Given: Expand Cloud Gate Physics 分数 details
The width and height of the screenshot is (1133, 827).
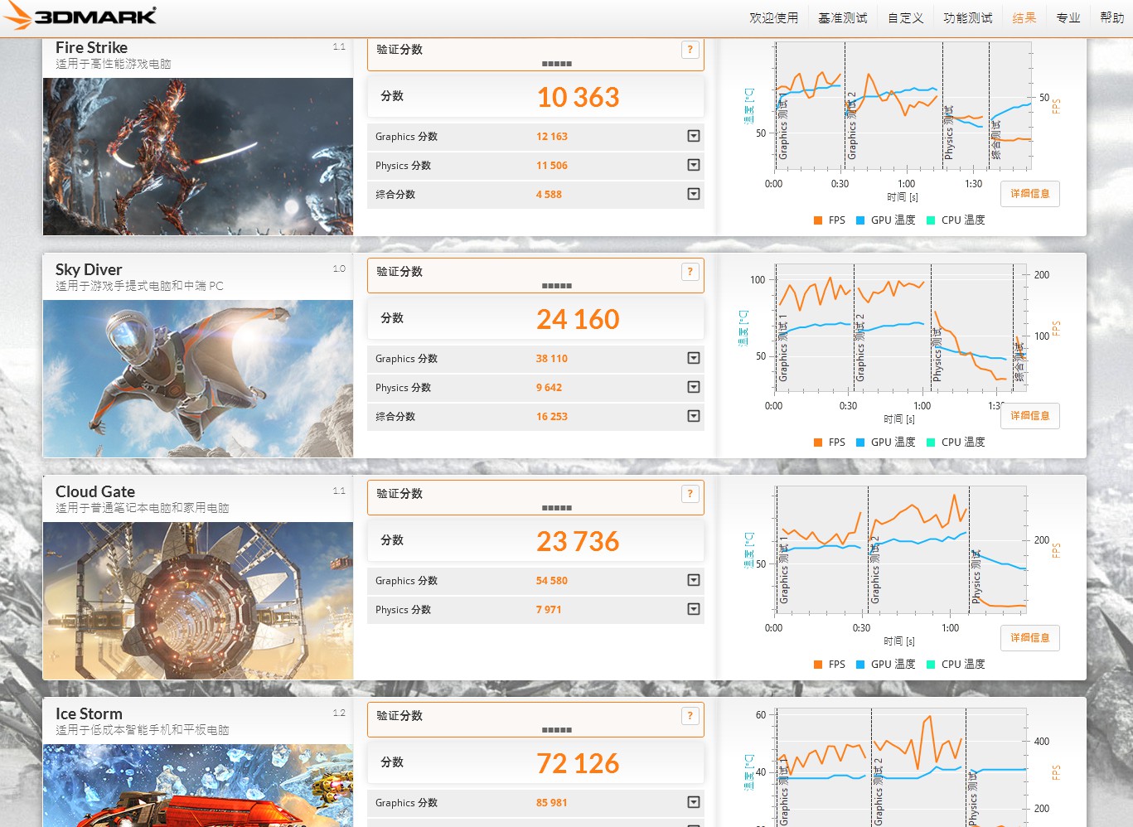Looking at the screenshot, I should tap(694, 609).
